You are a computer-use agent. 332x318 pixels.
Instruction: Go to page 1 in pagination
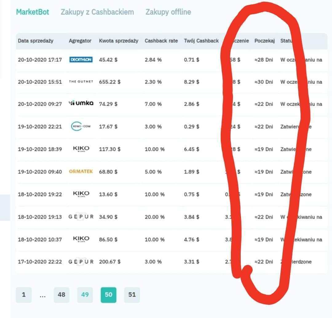pos(24,295)
